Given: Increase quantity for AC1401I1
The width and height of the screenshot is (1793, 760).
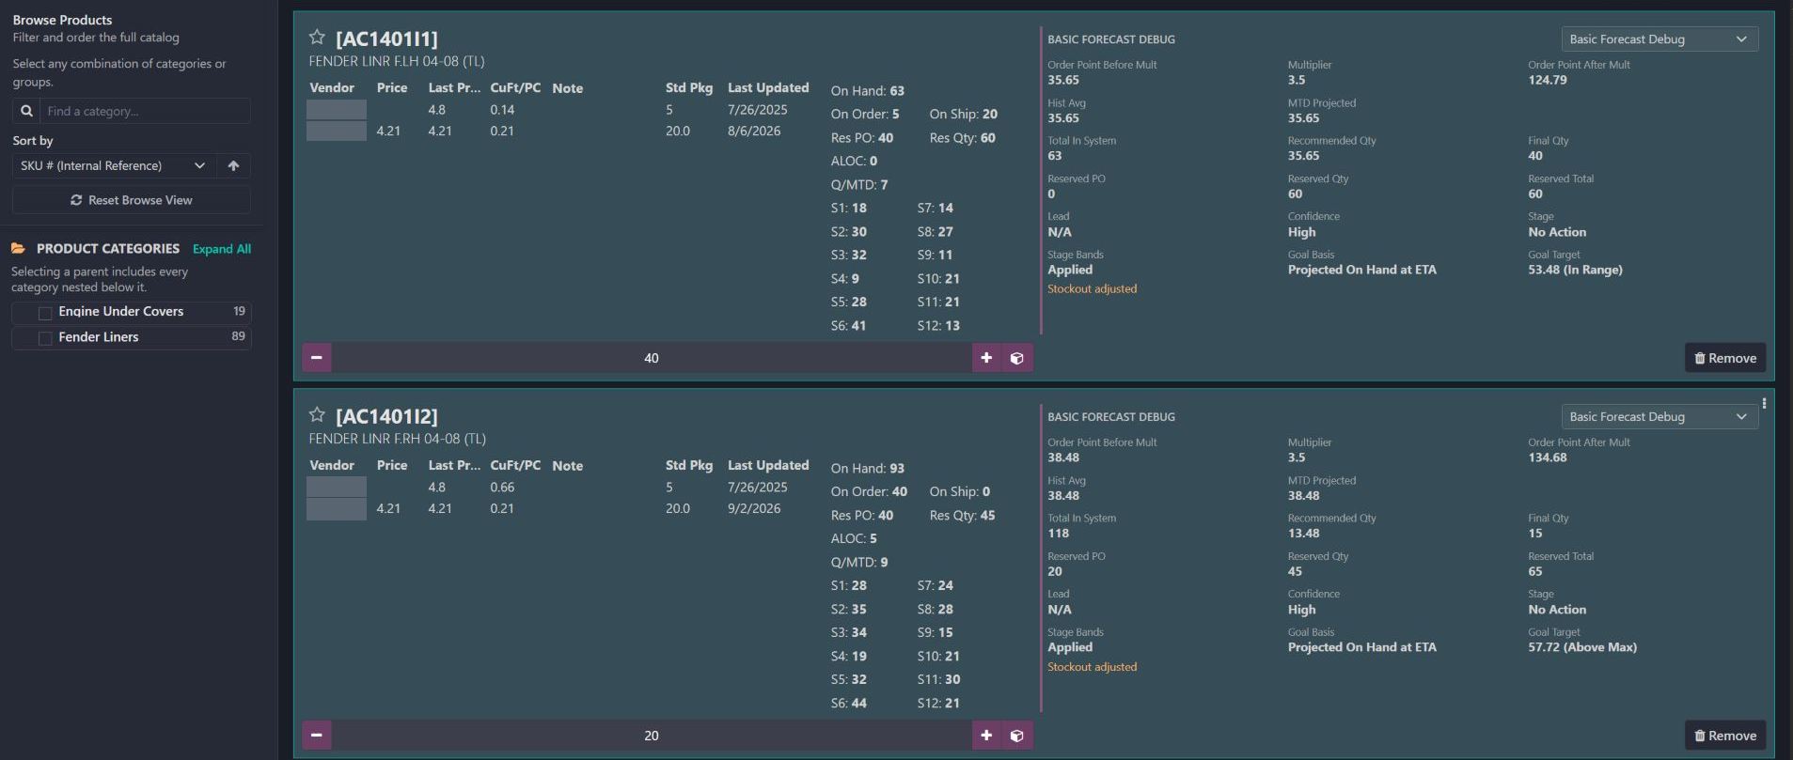Looking at the screenshot, I should tap(986, 358).
